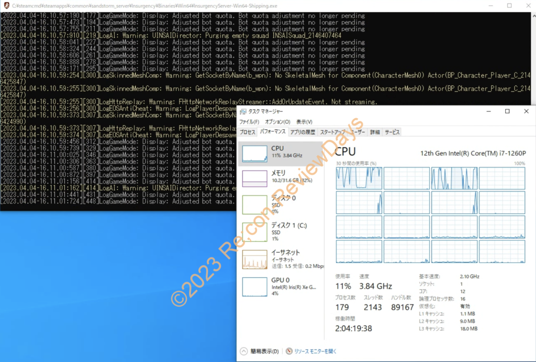The image size is (536, 362).
Task: Switch to the 詳細 tab
Action: coord(374,132)
